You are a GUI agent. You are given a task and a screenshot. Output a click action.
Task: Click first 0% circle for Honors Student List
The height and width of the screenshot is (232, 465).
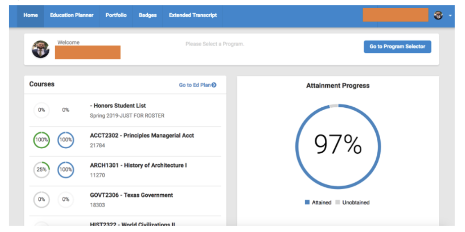[41, 110]
